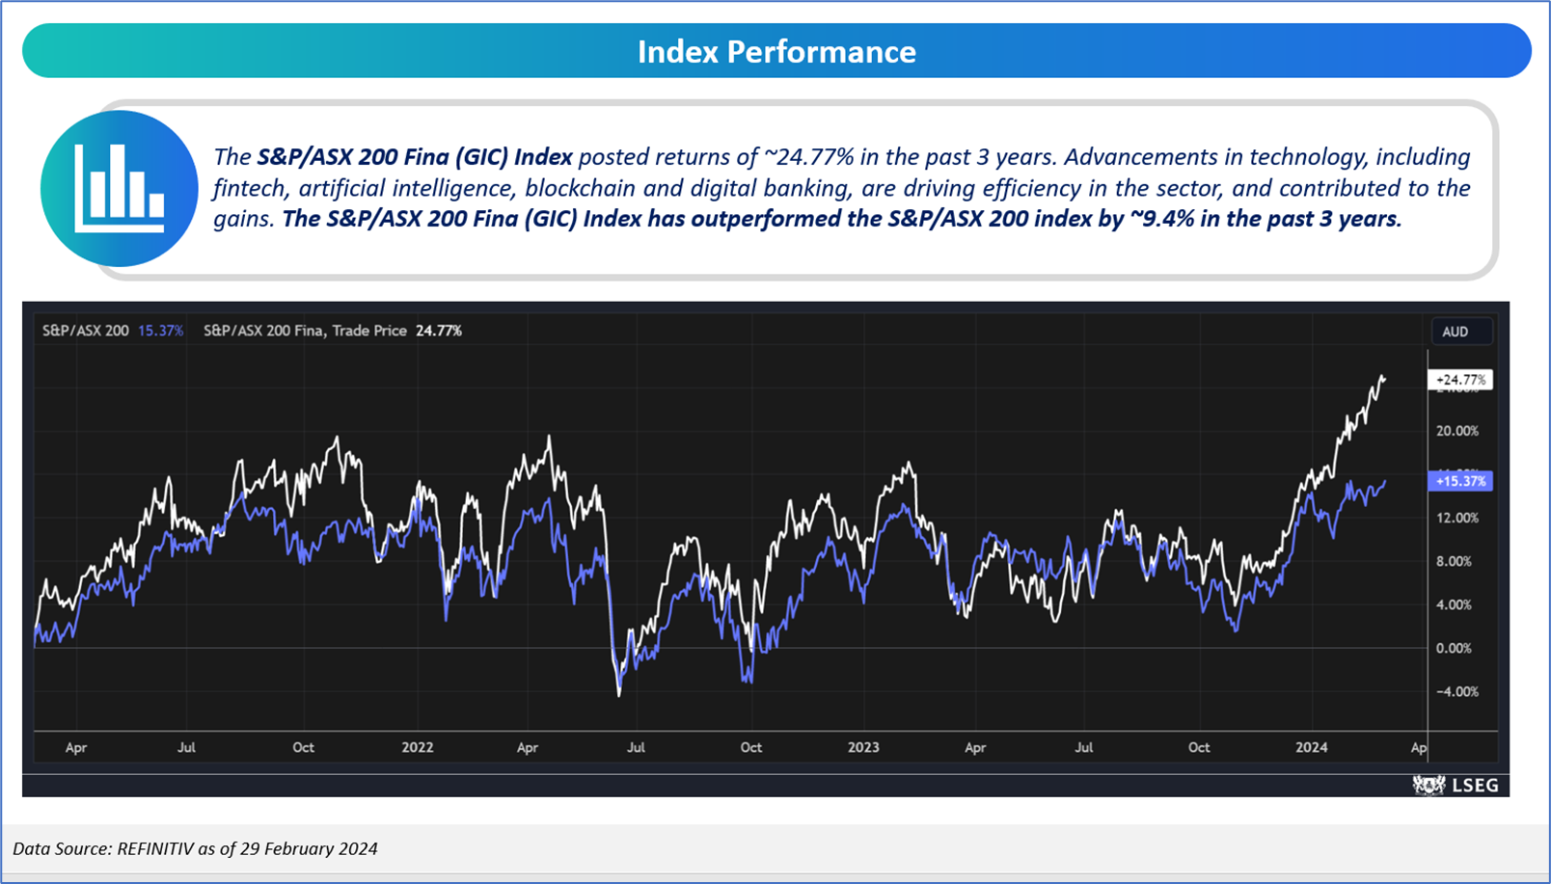Screen dimensions: 1551x884
Task: Click the 4.00% y-axis label
Action: (x=1454, y=604)
